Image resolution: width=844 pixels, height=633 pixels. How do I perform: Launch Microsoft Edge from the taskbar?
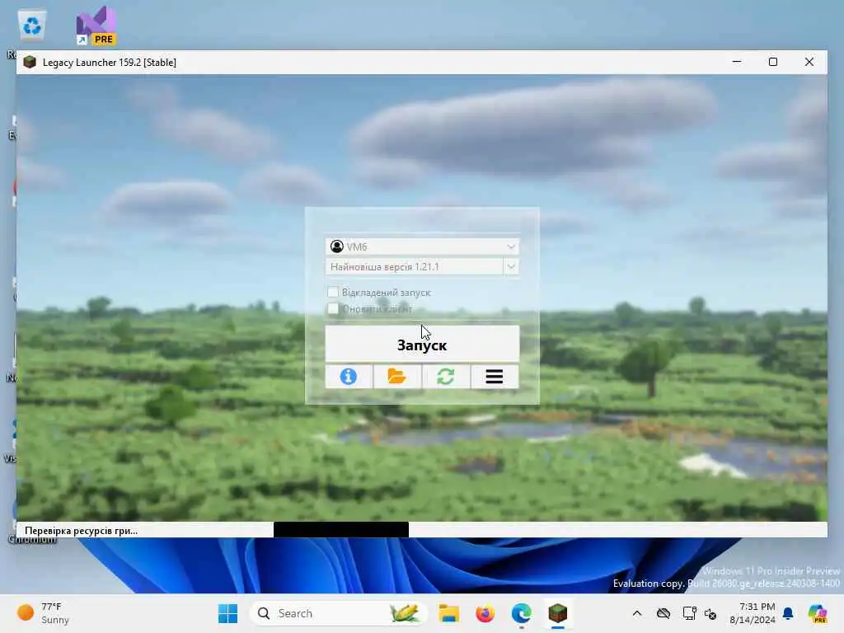[x=521, y=613]
